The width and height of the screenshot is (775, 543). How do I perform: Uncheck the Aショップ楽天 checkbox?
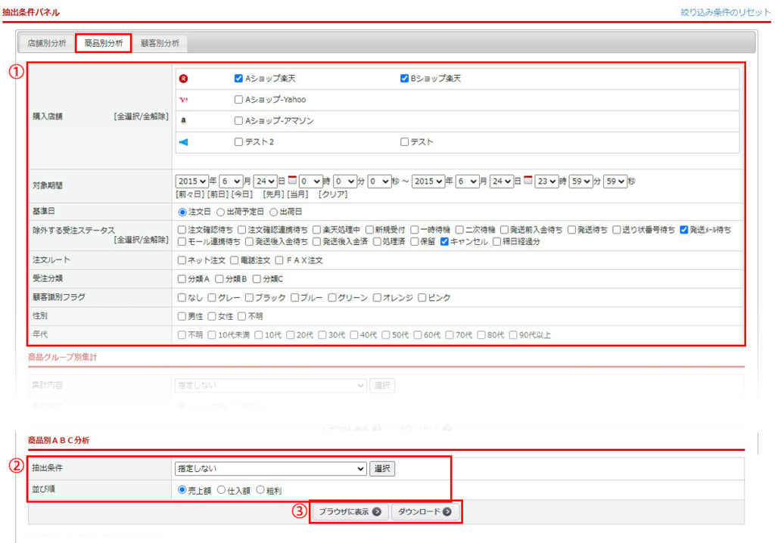click(x=238, y=79)
